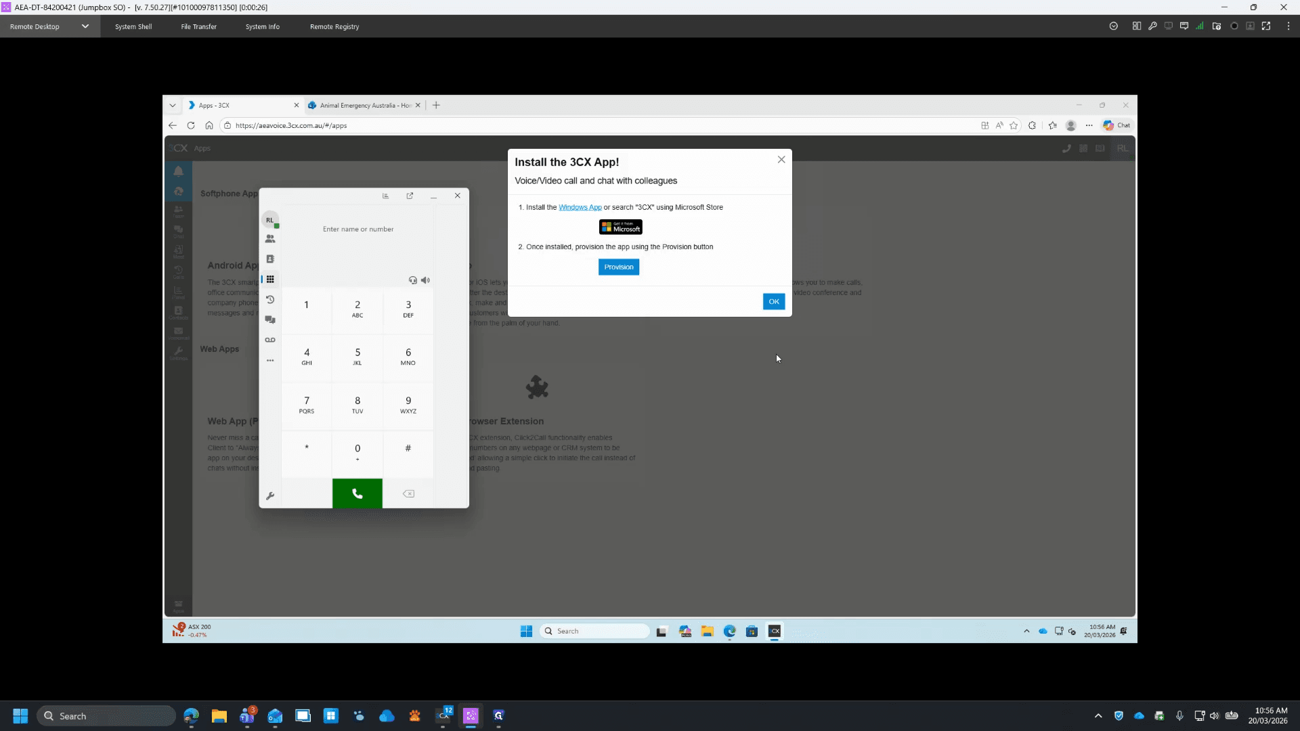The height and width of the screenshot is (731, 1300).
Task: Click the credentials key icon in toolbar
Action: pos(1152,26)
